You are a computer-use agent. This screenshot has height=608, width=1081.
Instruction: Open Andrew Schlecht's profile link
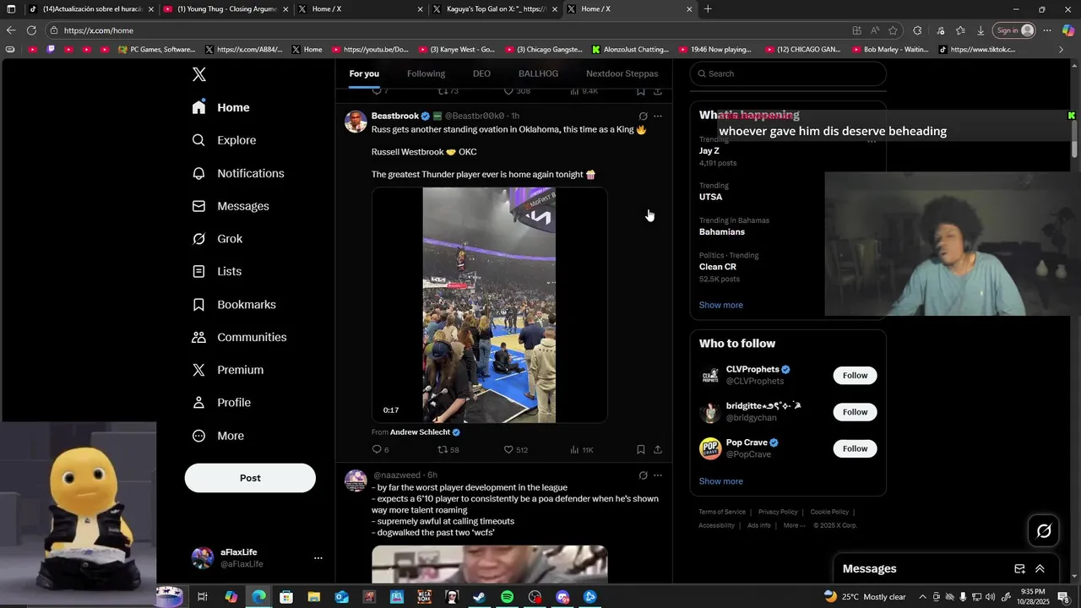(x=420, y=432)
